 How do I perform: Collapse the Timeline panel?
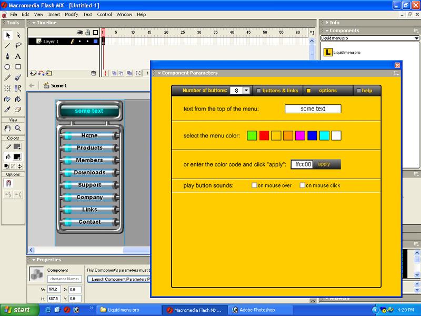[34, 23]
